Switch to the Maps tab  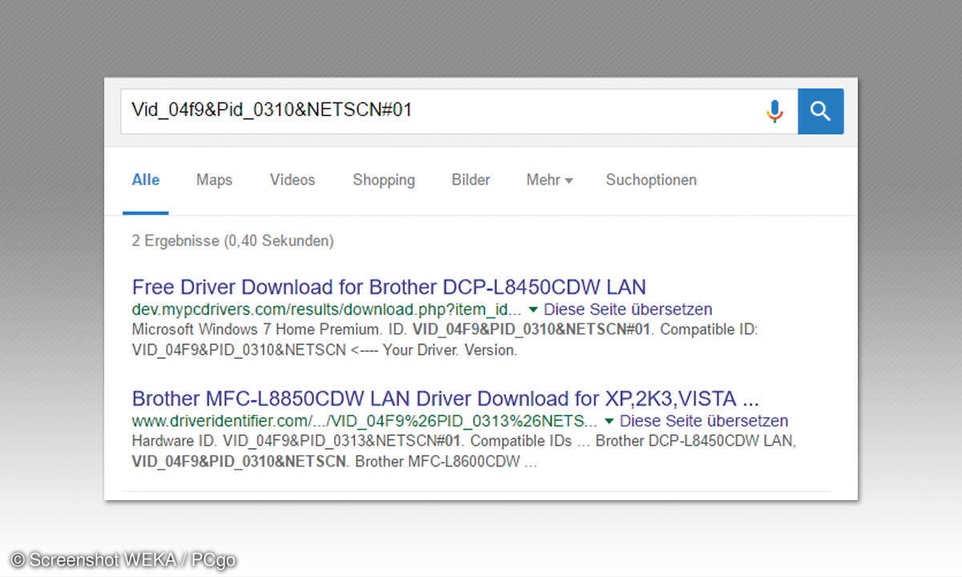point(214,180)
